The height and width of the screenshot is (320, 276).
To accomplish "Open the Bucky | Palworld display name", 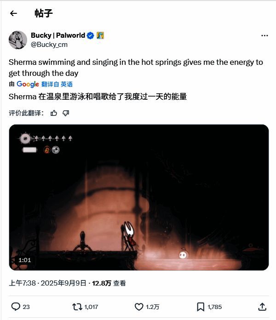I will [x=58, y=35].
